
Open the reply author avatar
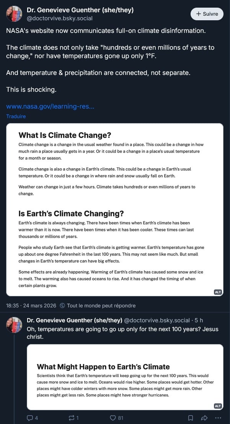coord(14,324)
